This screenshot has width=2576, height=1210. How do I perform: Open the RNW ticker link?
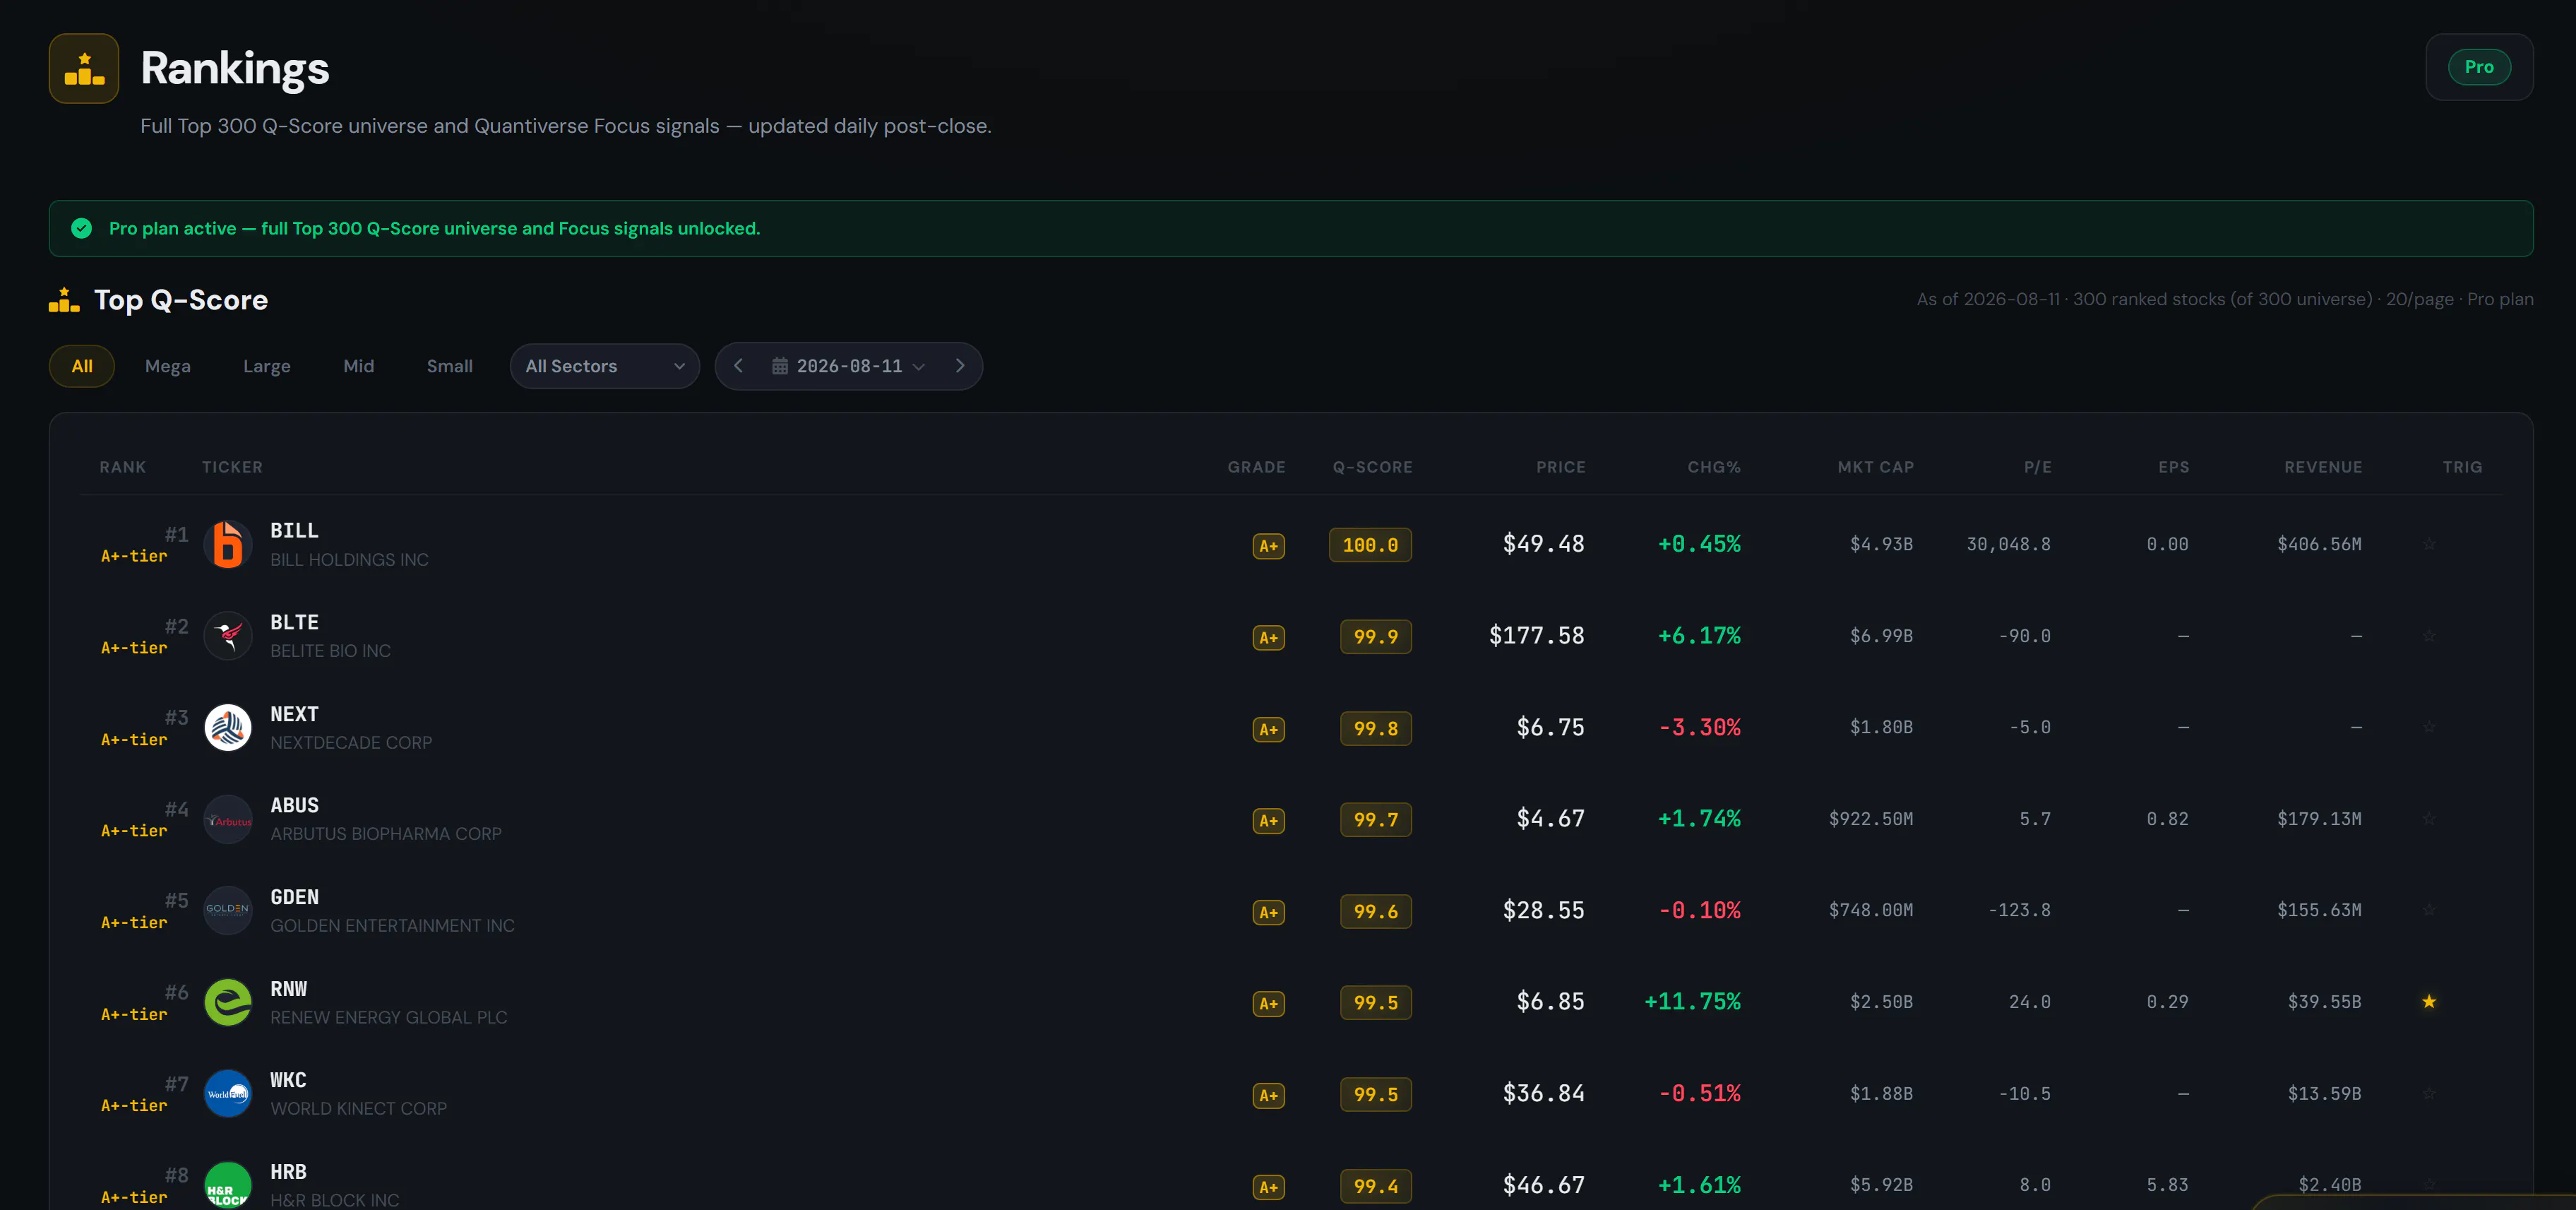coord(288,988)
